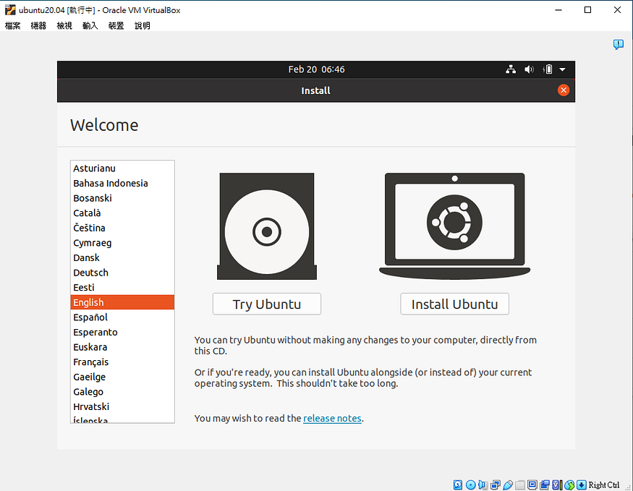Maximize the VirtualBox window
Viewport: 633px width, 491px height.
tap(587, 10)
